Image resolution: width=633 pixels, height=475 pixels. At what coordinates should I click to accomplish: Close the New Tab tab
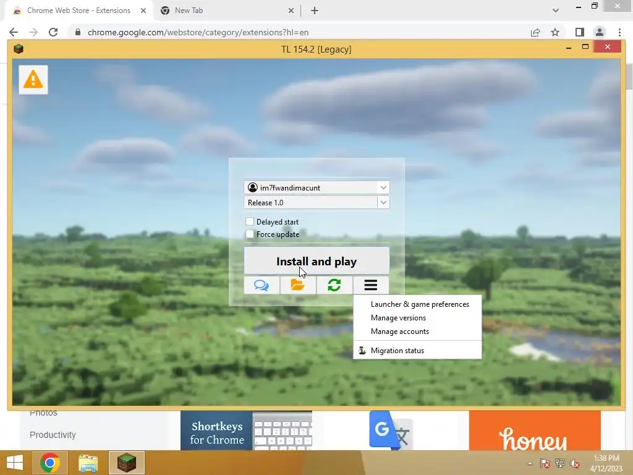pyautogui.click(x=291, y=11)
